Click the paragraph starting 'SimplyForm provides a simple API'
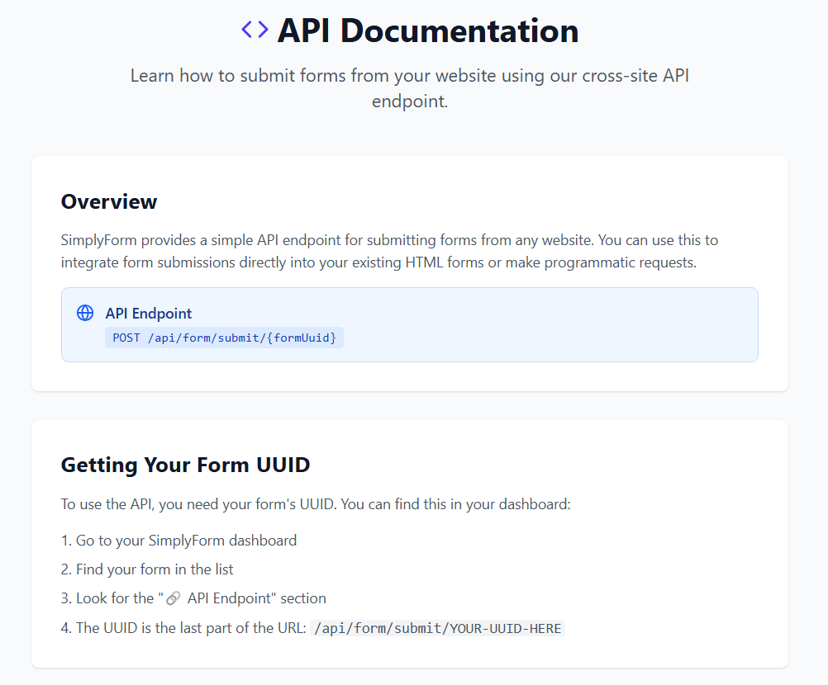This screenshot has width=828, height=685. (389, 251)
